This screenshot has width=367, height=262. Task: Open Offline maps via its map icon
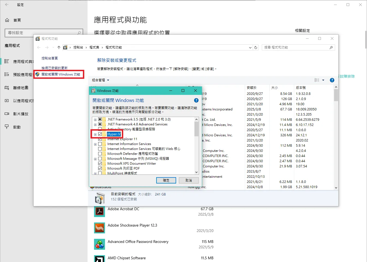point(7,88)
